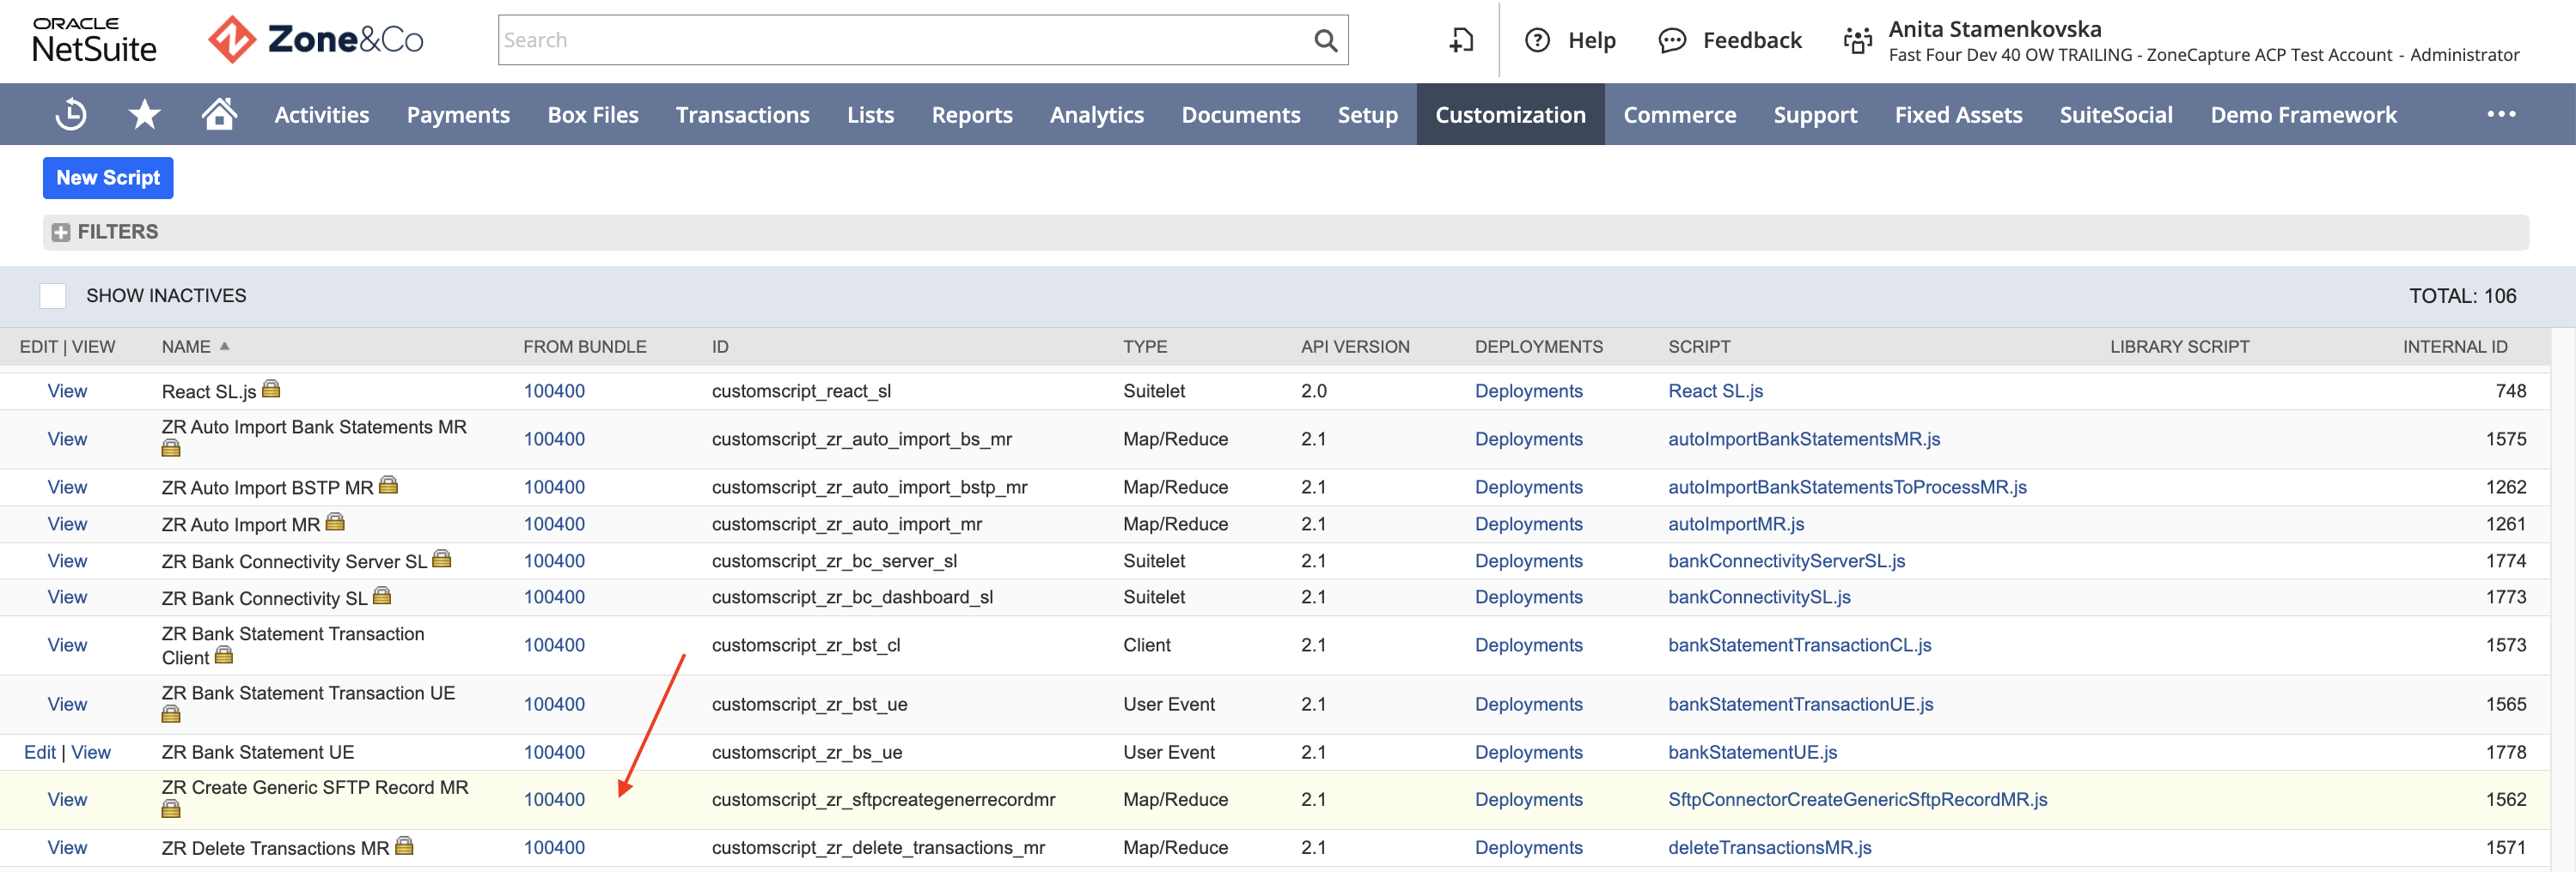Open the Recent Records clock icon
The height and width of the screenshot is (872, 2576).
point(70,114)
